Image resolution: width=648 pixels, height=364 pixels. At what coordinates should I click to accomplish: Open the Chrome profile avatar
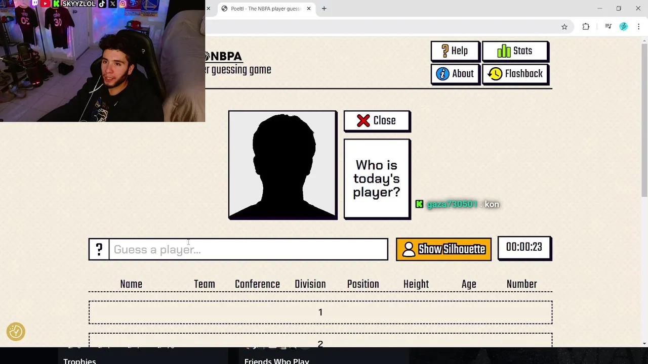coord(624,27)
